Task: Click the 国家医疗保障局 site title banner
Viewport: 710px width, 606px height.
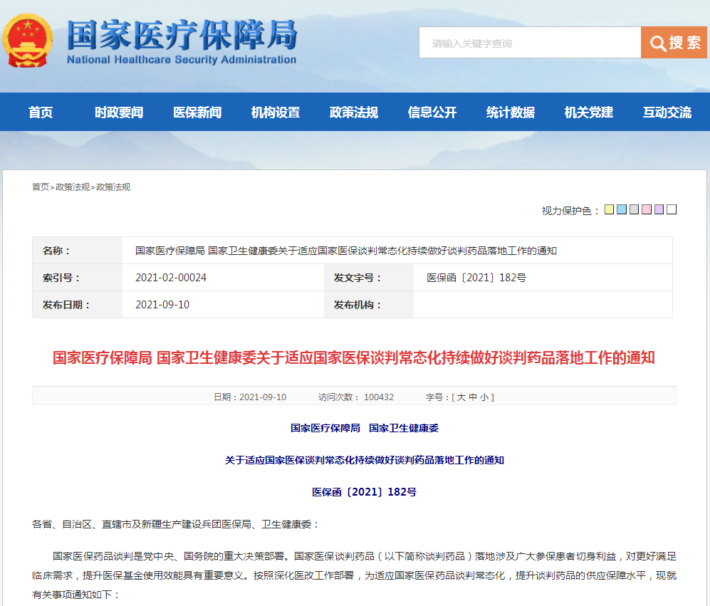Action: pyautogui.click(x=182, y=41)
